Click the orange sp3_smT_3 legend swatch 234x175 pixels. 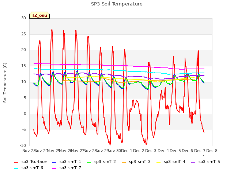point(124,162)
